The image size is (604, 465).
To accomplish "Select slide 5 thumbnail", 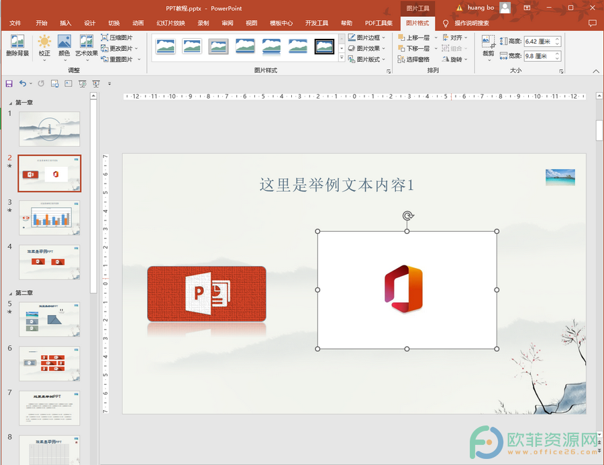I will point(50,319).
